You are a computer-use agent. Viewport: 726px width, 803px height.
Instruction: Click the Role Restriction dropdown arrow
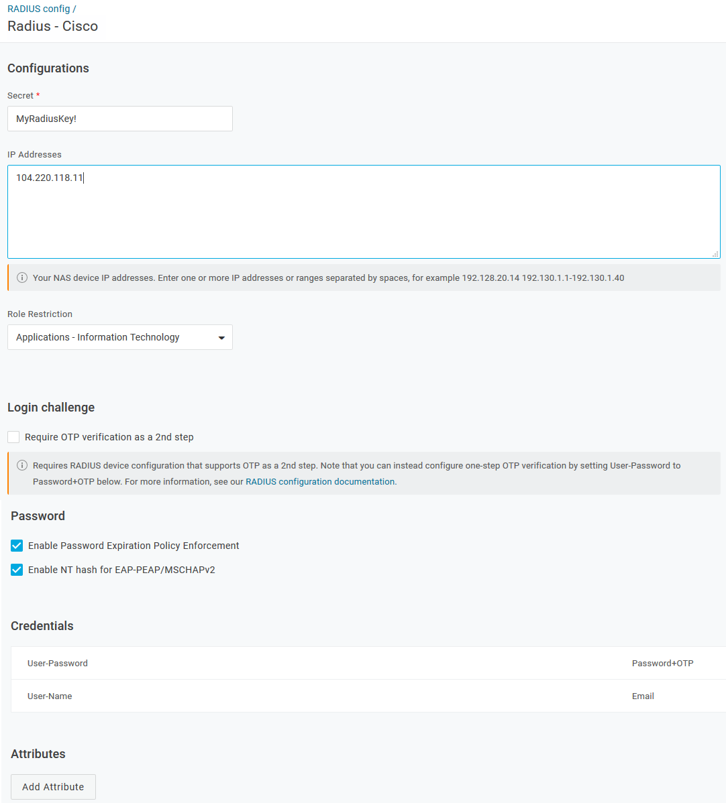pyautogui.click(x=221, y=337)
